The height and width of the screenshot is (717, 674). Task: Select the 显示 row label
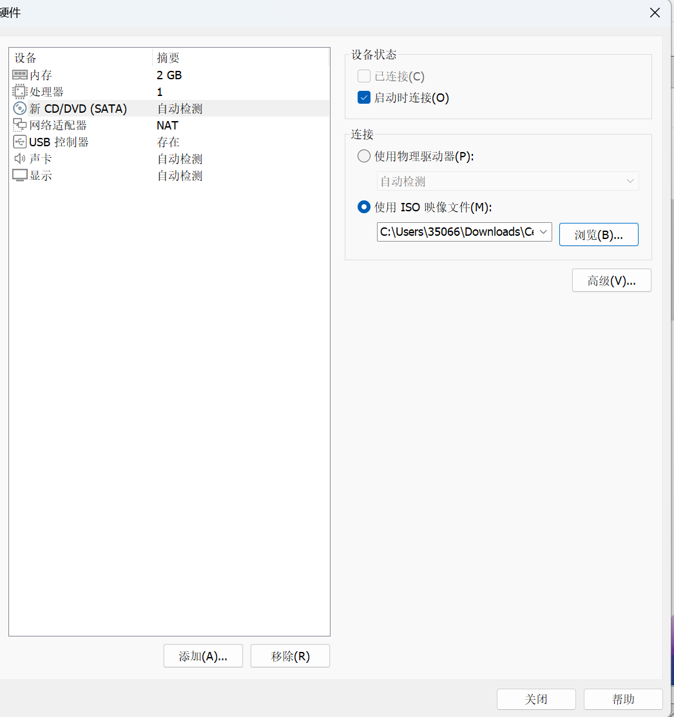click(41, 176)
